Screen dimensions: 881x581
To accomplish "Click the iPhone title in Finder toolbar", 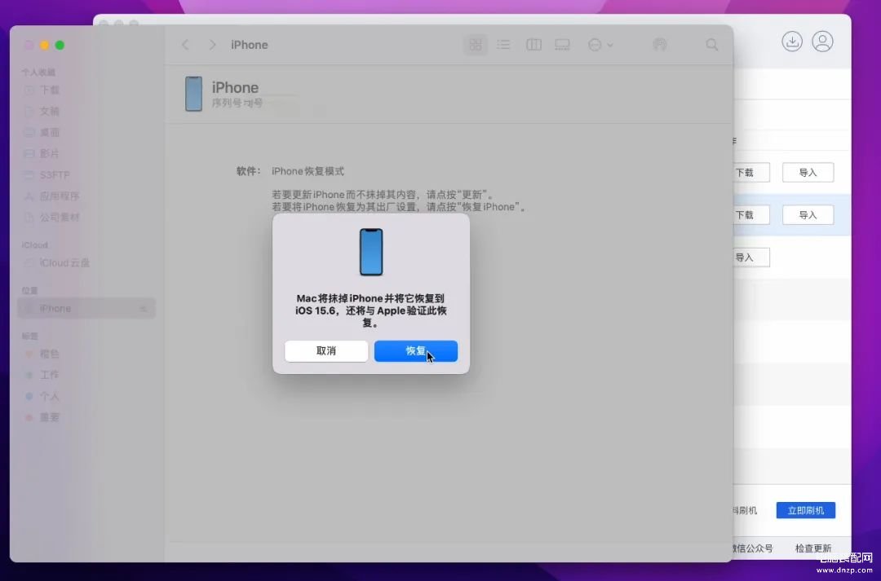I will 250,45.
